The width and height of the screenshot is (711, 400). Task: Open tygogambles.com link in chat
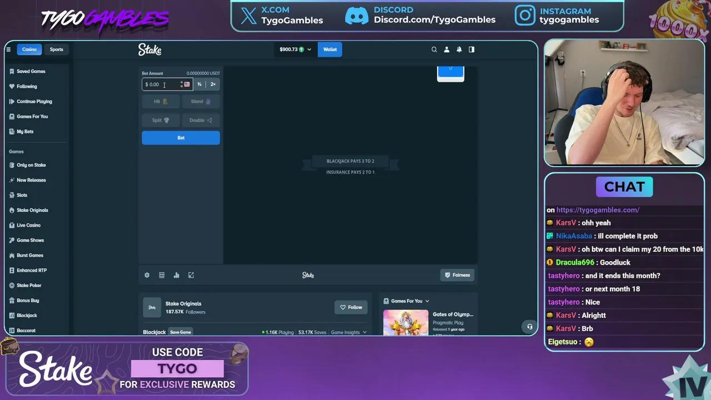598,210
